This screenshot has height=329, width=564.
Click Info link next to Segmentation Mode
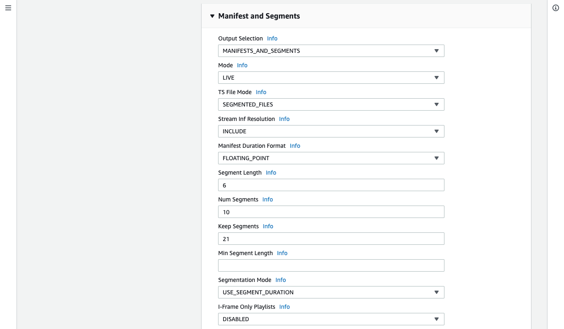click(x=280, y=280)
